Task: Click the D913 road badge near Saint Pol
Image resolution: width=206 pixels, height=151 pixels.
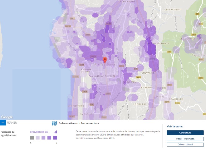Action: (x=139, y=77)
